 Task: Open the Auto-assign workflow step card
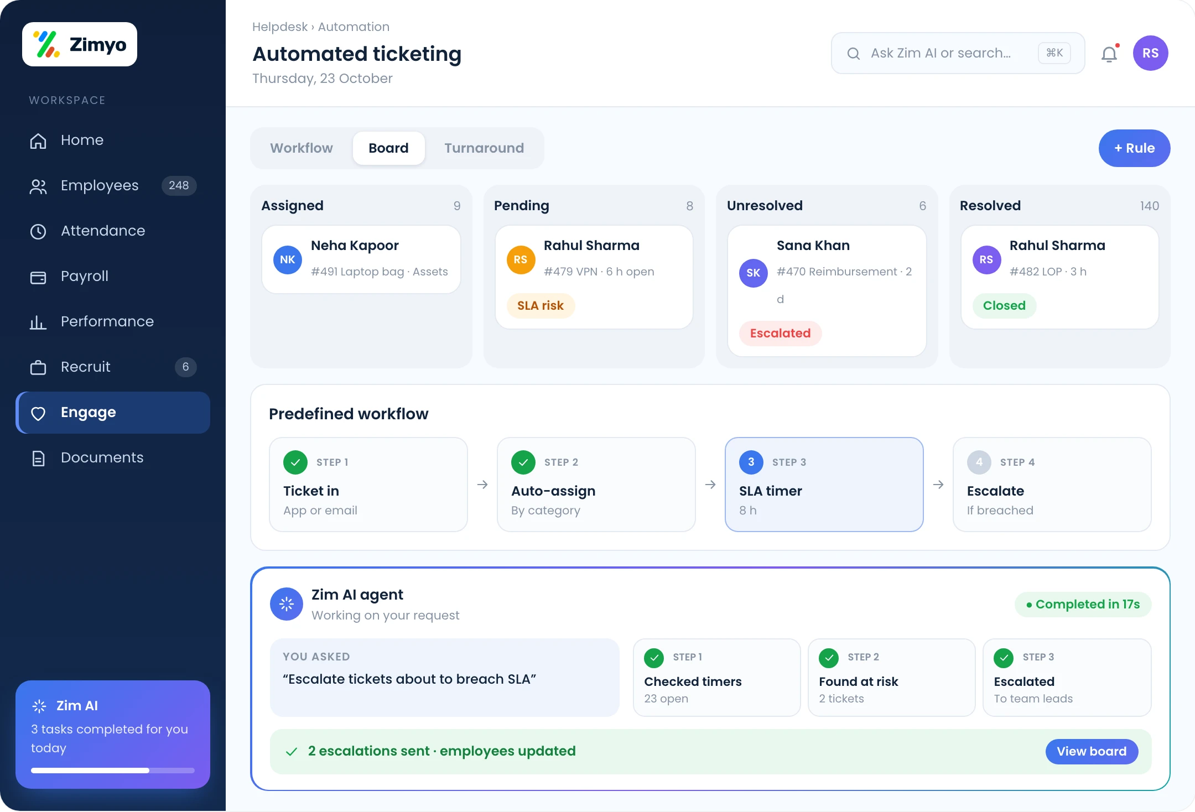[596, 485]
